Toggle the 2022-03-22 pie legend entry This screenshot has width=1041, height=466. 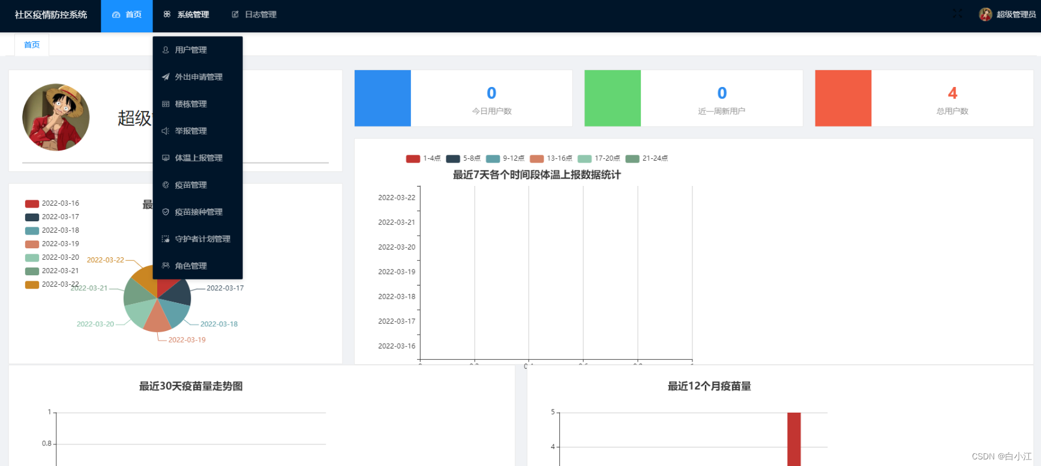pos(52,284)
